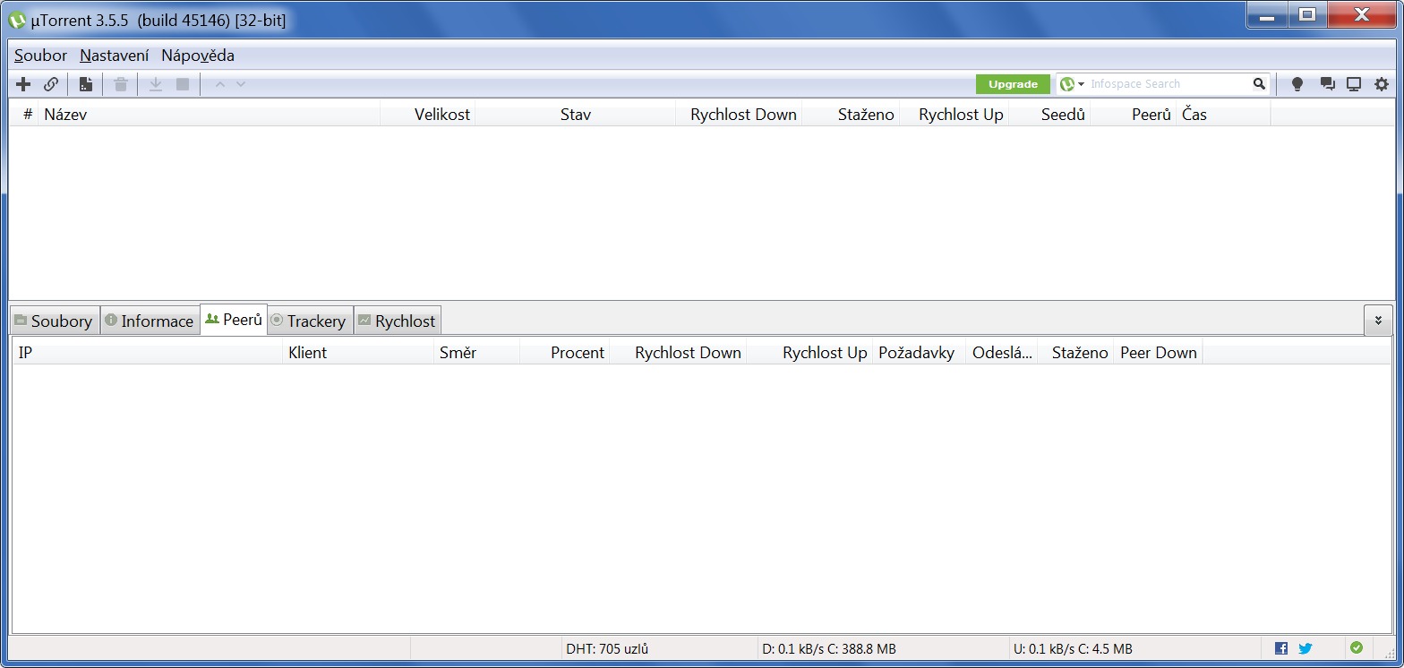Sort torrent list by Rychlost Up header
The image size is (1404, 668).
[x=955, y=115]
